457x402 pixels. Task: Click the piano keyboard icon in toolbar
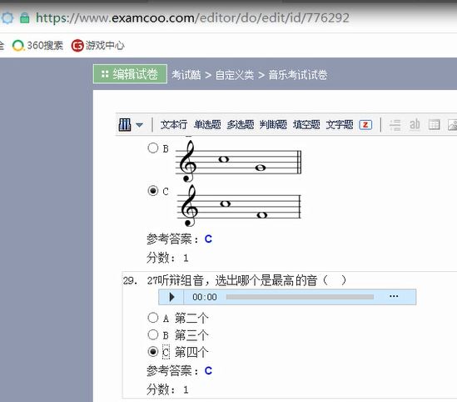(125, 124)
